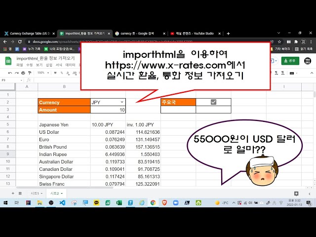Open the Google account avatar
This screenshot has height=237, width=316.
point(308,61)
